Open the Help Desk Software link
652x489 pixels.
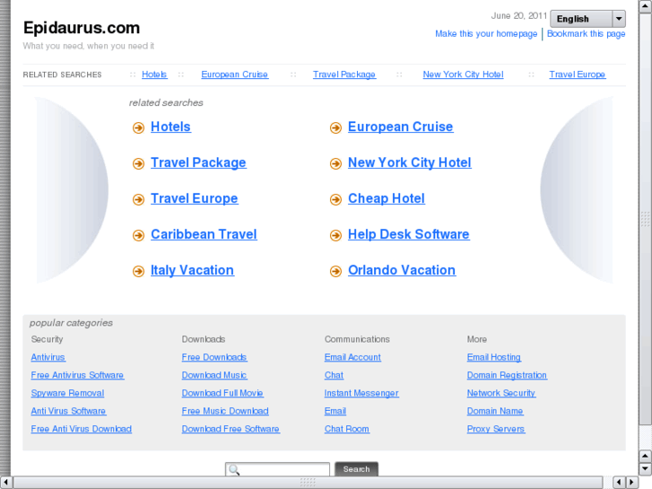(409, 234)
